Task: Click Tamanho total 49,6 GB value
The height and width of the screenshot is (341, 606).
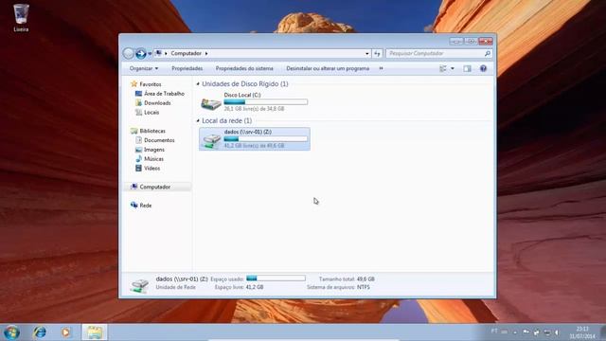Action: [x=365, y=279]
